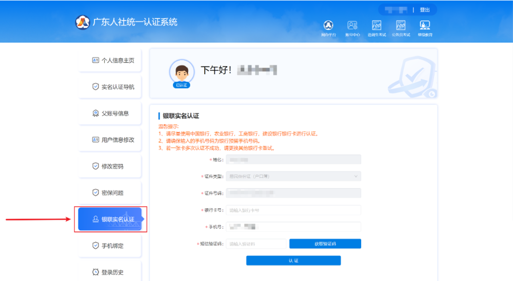
Task: Click the shield icon beside 密保问题
Action: click(x=95, y=192)
